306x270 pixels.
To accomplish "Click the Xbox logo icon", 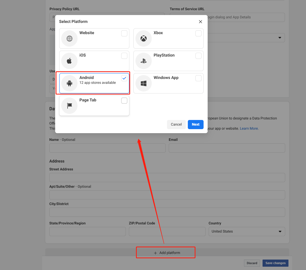I will click(144, 38).
